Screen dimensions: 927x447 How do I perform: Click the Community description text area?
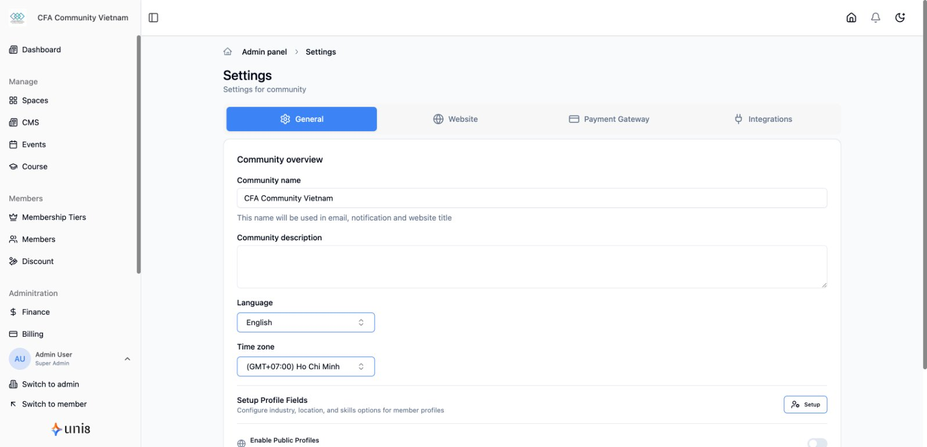coord(532,267)
